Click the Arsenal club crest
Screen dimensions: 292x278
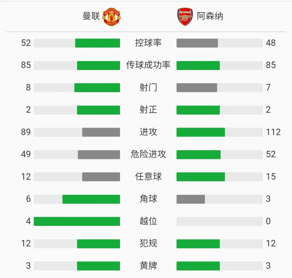click(185, 17)
